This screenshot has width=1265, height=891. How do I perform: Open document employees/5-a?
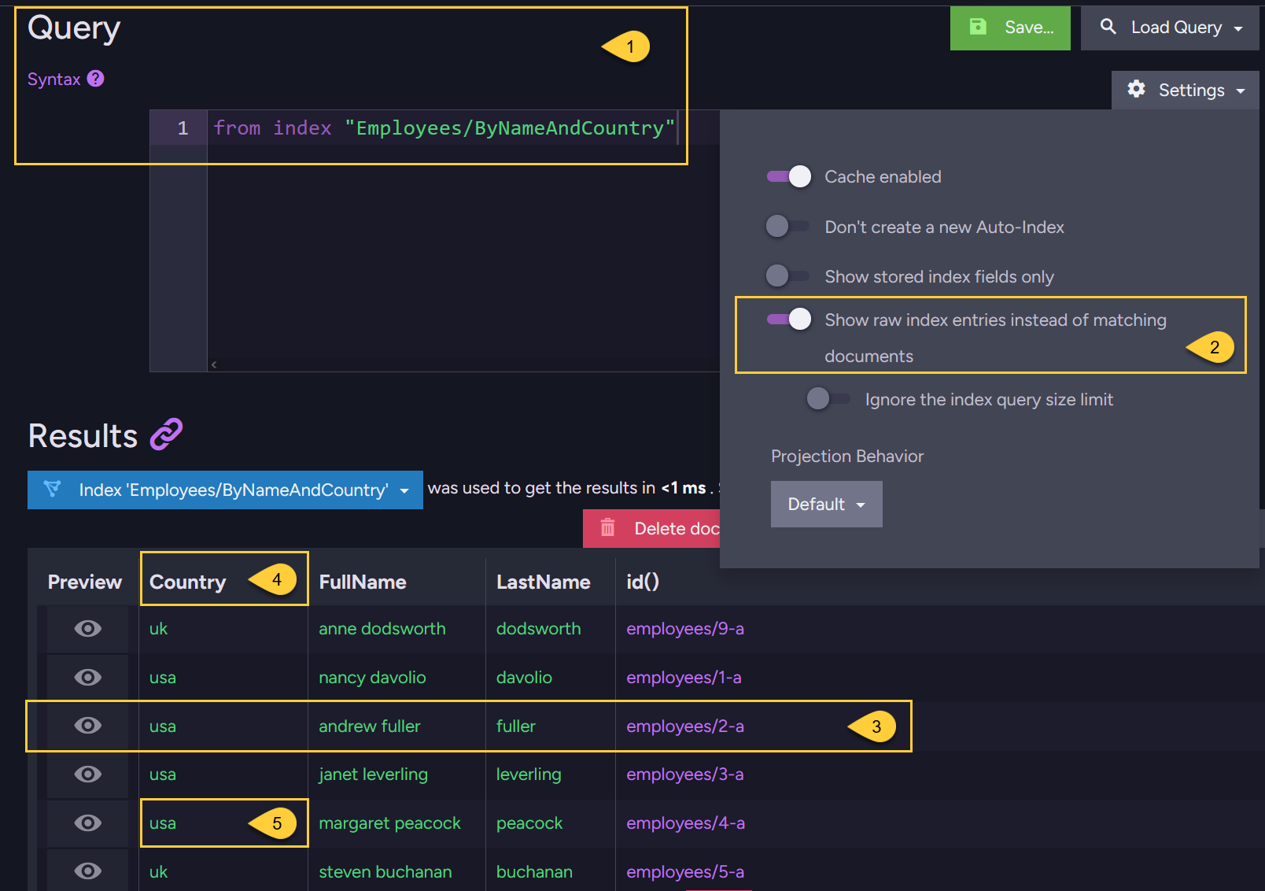point(685,871)
